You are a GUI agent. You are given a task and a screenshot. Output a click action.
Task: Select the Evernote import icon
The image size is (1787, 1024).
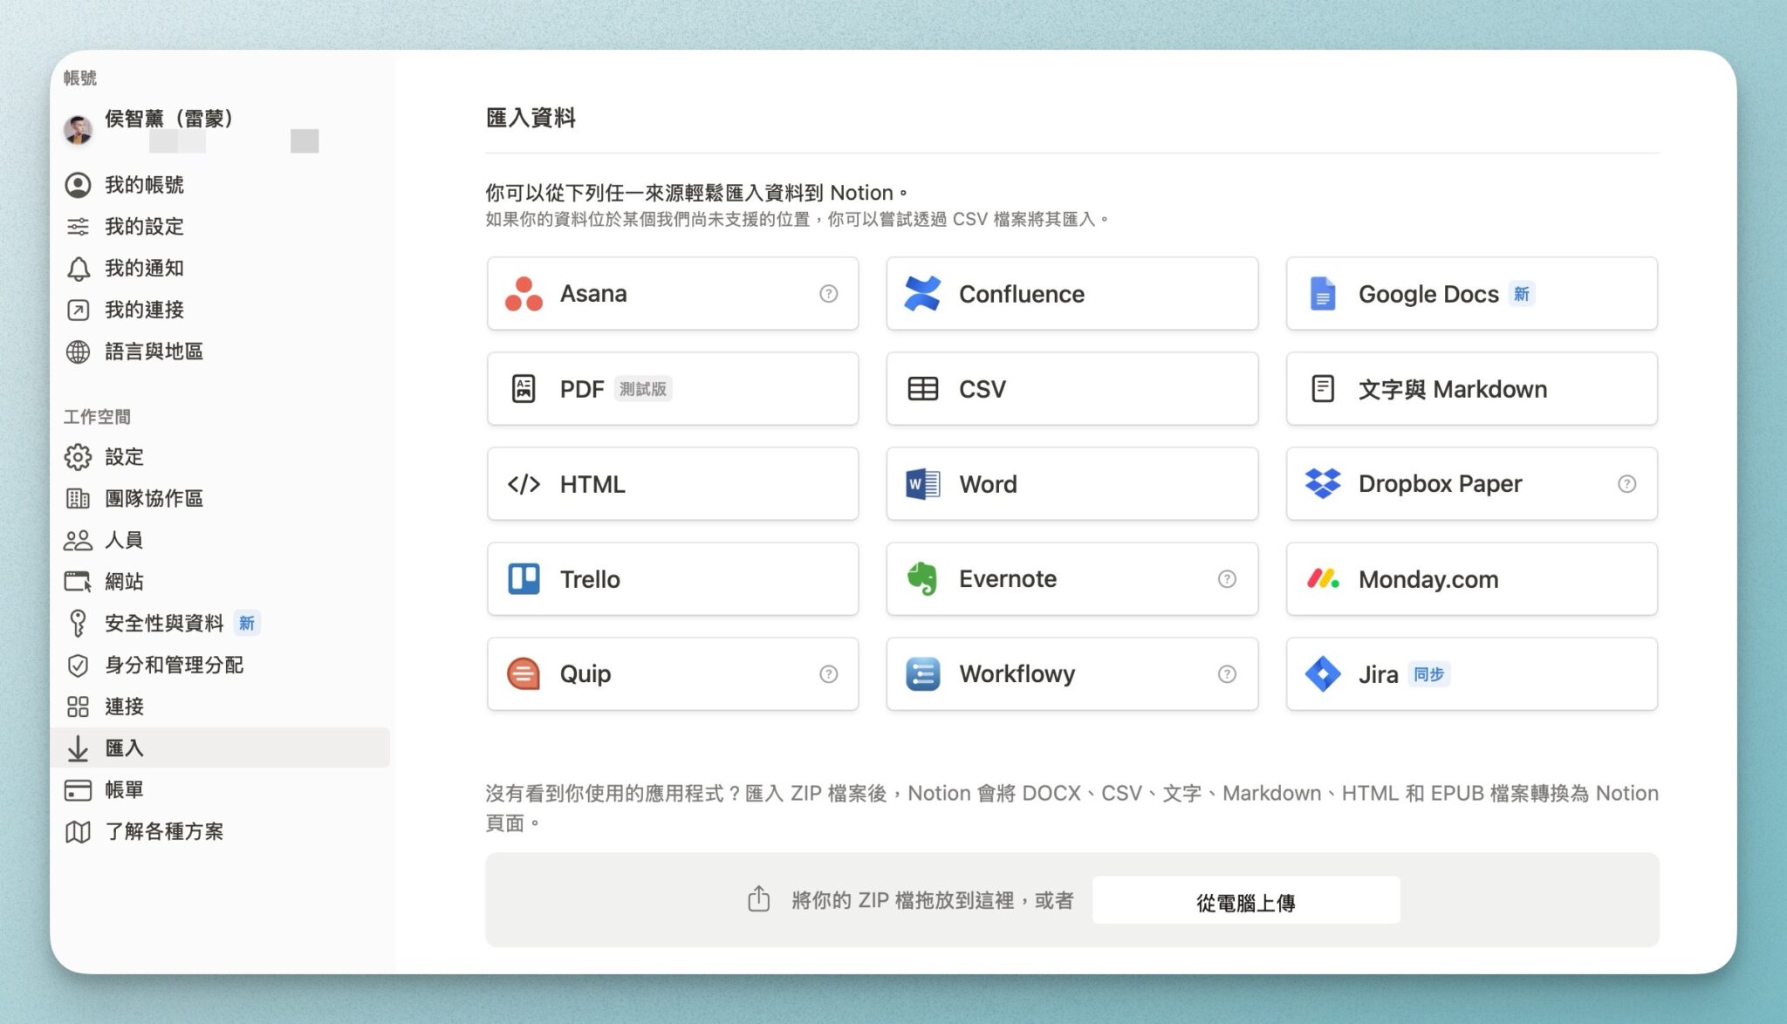(923, 578)
